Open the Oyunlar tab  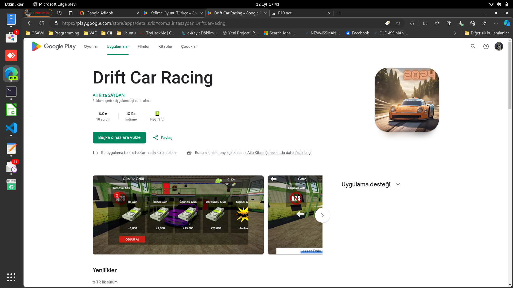(x=91, y=46)
